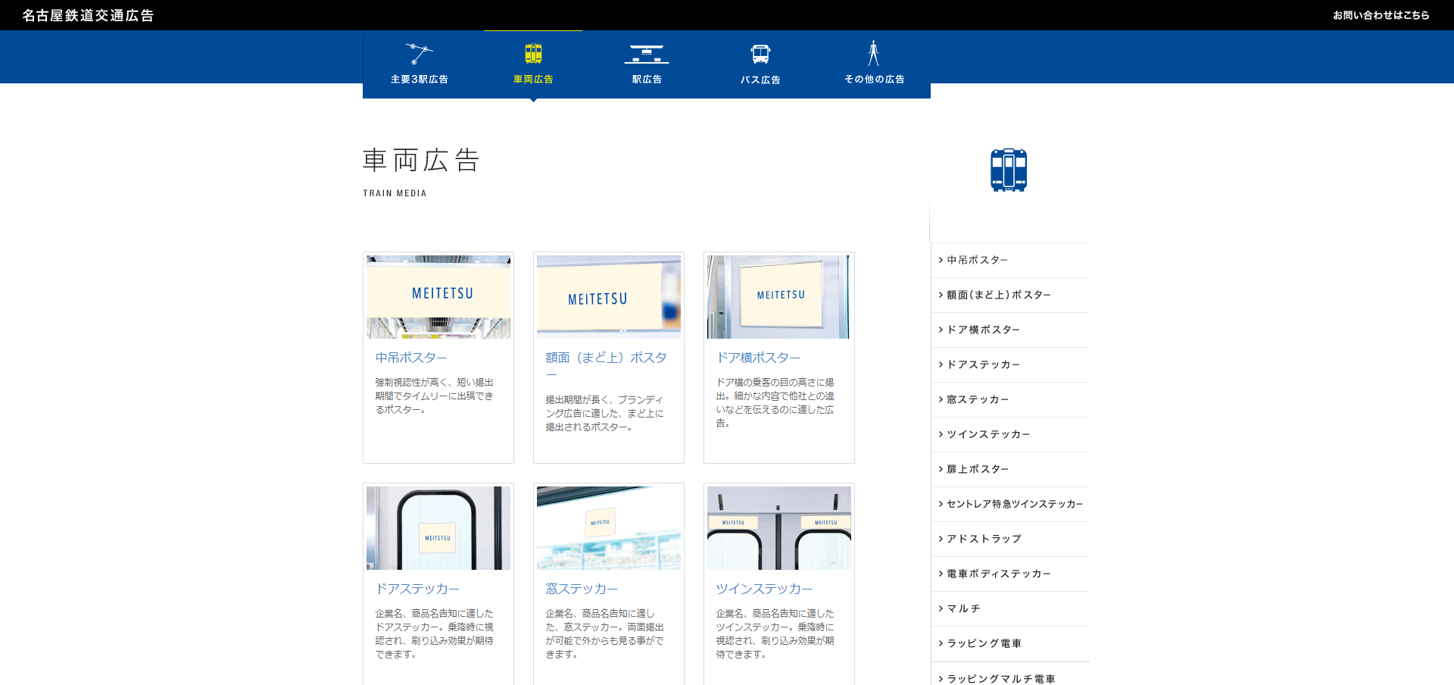
Task: Click the bus icon for バス広告
Action: point(760,54)
